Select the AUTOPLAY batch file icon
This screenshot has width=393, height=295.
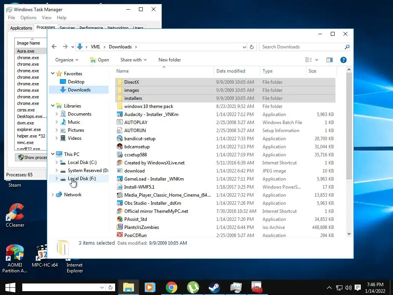[x=120, y=123]
